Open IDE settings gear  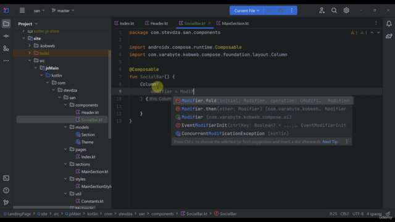[x=346, y=10]
